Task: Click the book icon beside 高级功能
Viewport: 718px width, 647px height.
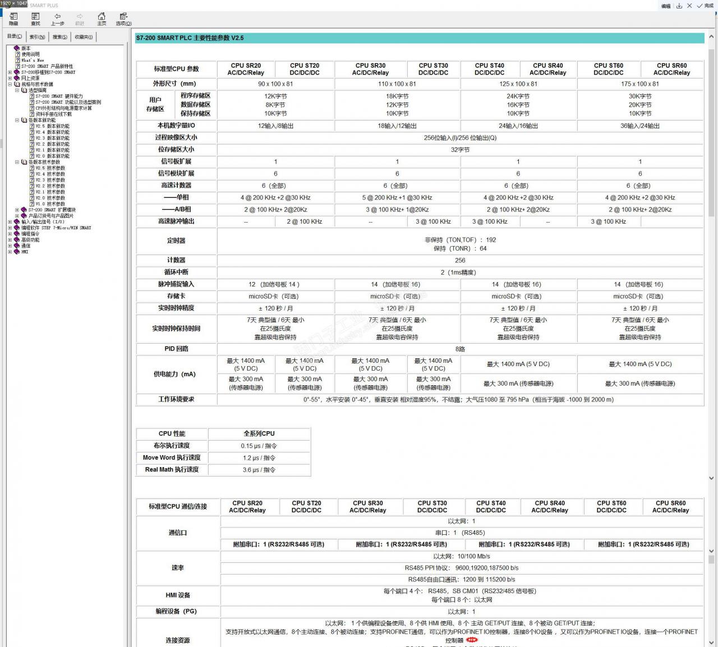Action: (17, 239)
